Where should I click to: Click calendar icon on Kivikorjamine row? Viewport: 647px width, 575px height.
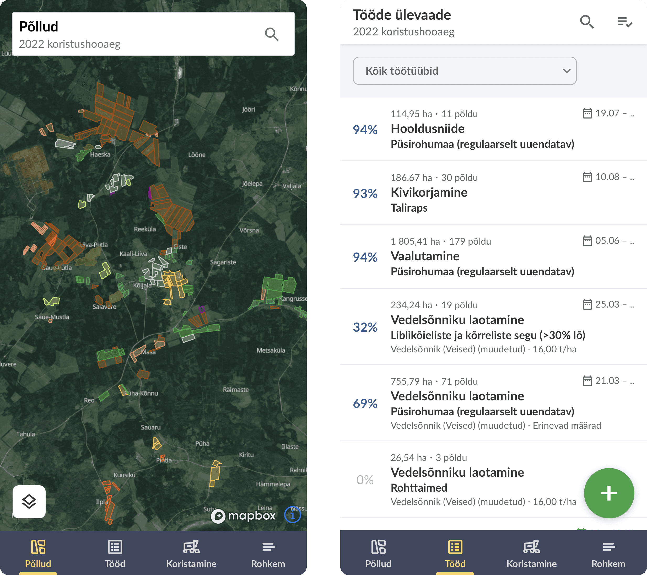587,177
